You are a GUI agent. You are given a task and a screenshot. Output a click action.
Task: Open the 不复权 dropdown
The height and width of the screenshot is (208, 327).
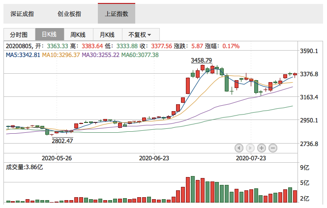click(x=140, y=34)
